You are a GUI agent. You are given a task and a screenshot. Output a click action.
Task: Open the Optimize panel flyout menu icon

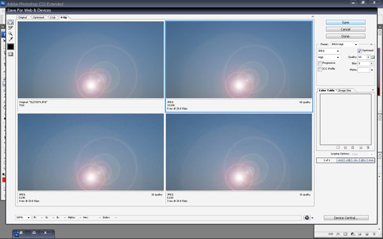372,45
